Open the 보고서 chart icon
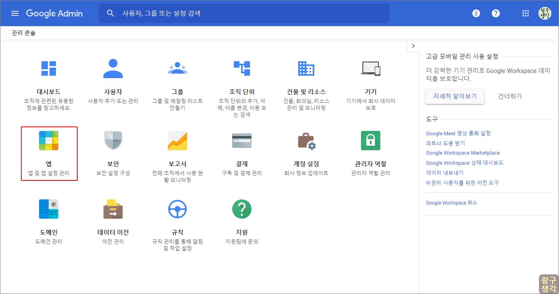Viewport: 559px width, 294px height. (177, 141)
